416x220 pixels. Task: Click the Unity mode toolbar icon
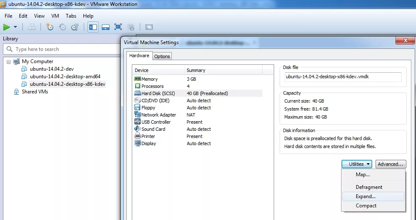click(131, 27)
